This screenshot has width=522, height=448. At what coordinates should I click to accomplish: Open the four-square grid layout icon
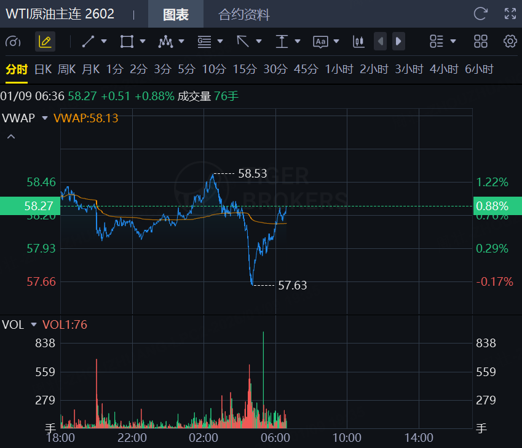pyautogui.click(x=481, y=42)
